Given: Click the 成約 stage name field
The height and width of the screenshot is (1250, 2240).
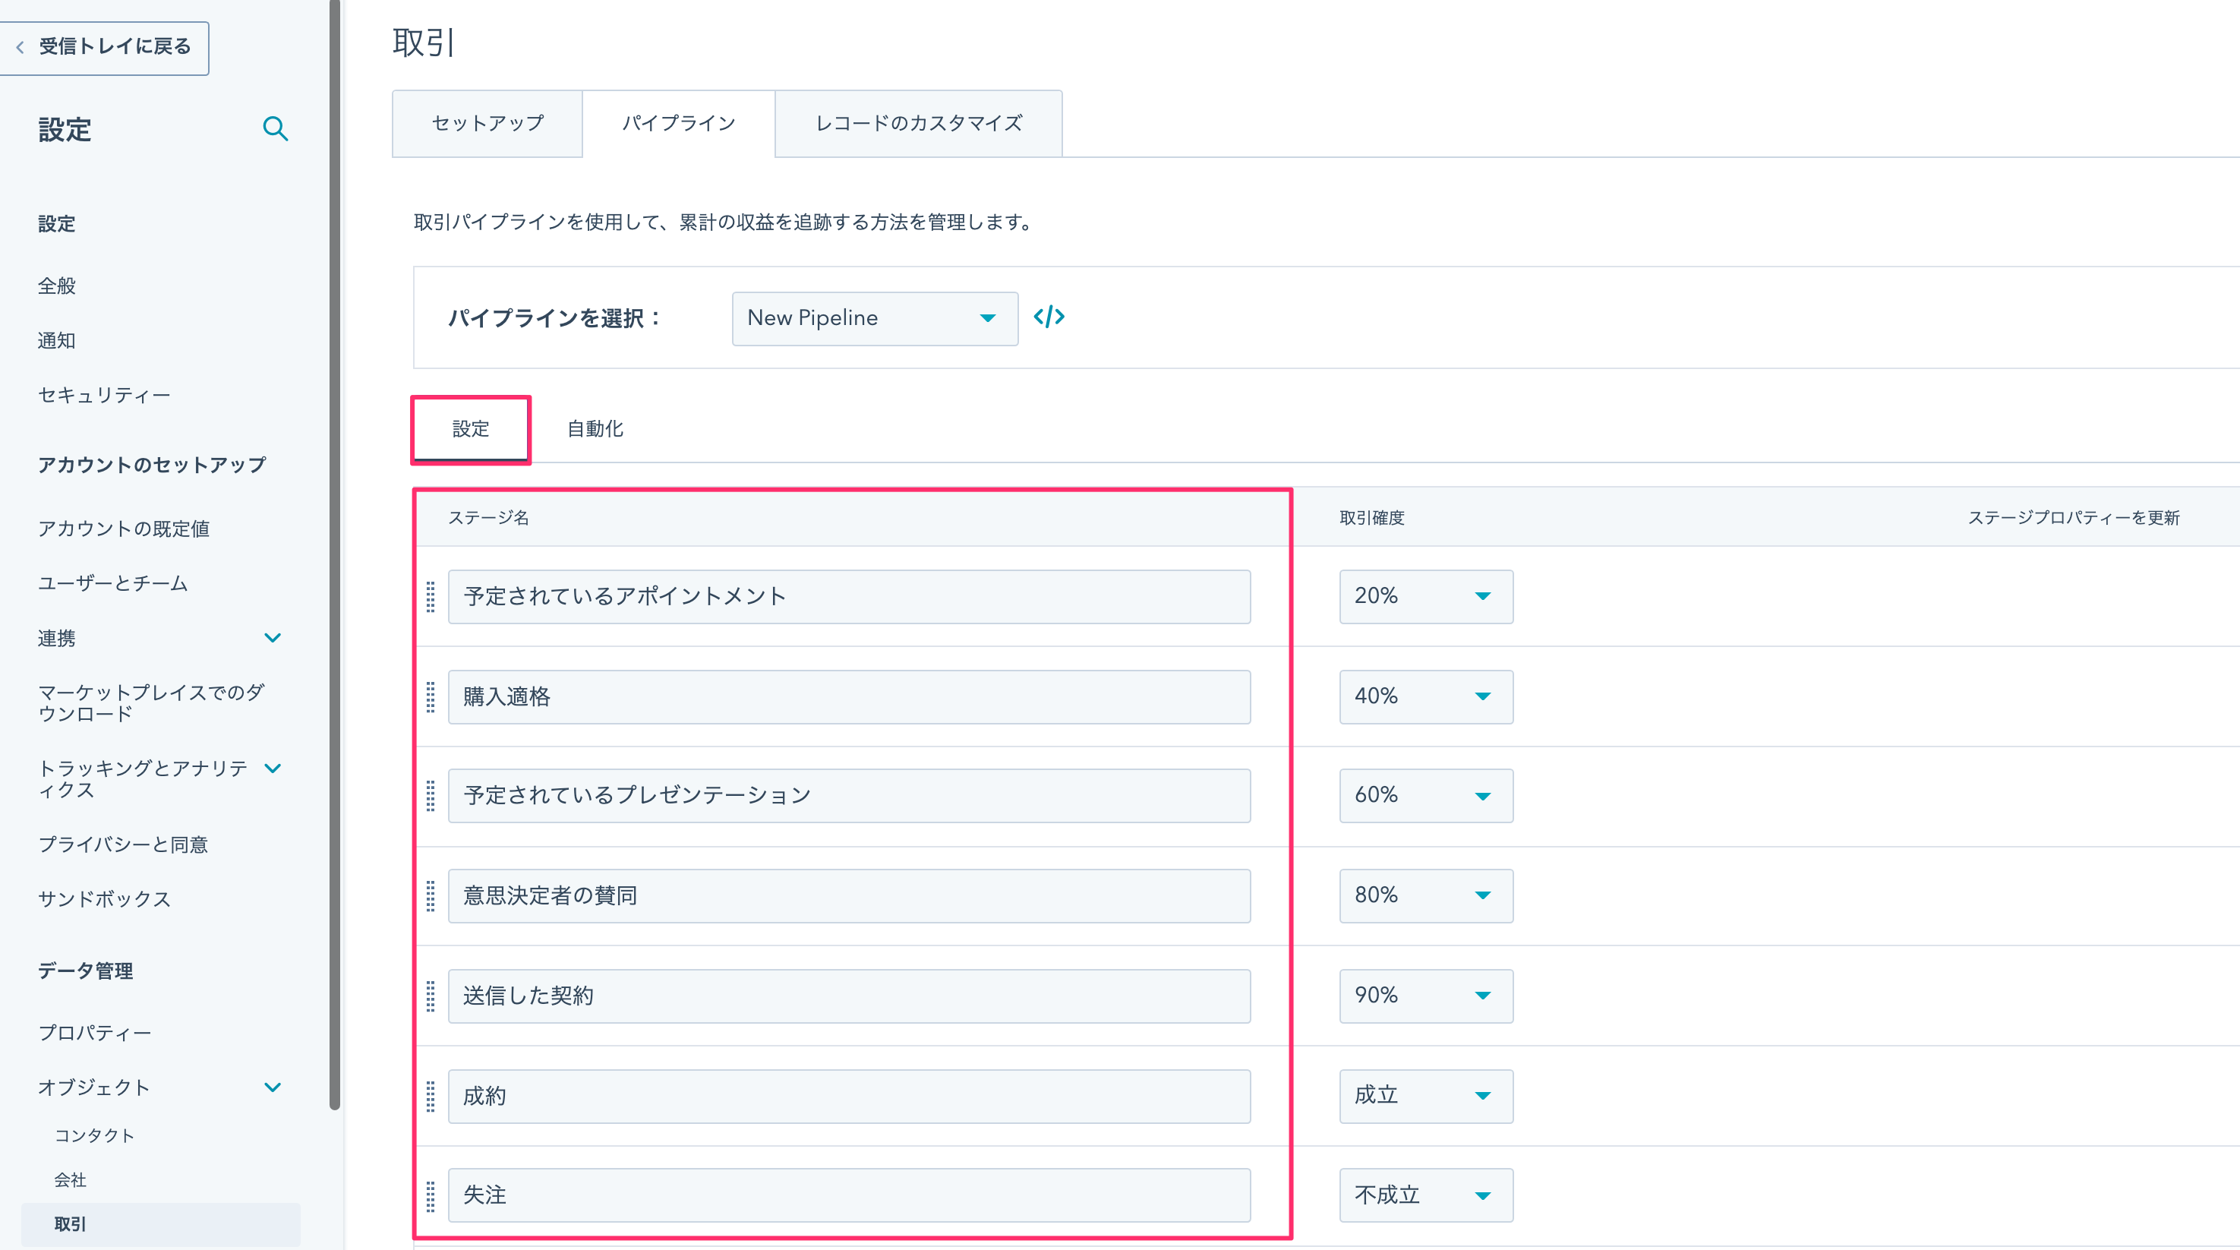Looking at the screenshot, I should (x=849, y=1096).
